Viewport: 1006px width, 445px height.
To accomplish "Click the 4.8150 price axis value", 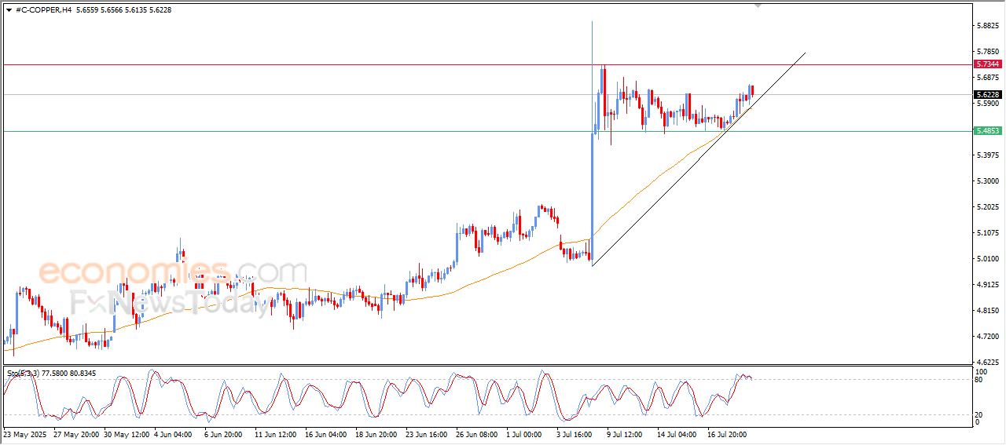I will 987,311.
